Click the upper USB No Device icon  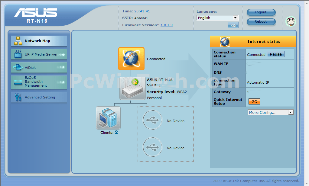pyautogui.click(x=152, y=120)
